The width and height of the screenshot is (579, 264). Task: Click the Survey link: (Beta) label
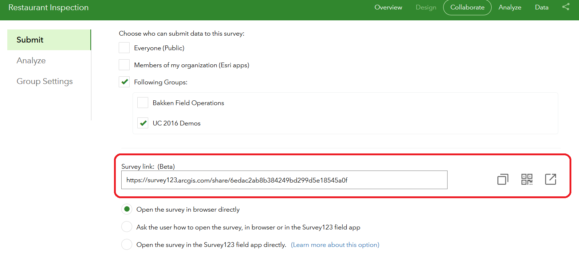point(148,167)
